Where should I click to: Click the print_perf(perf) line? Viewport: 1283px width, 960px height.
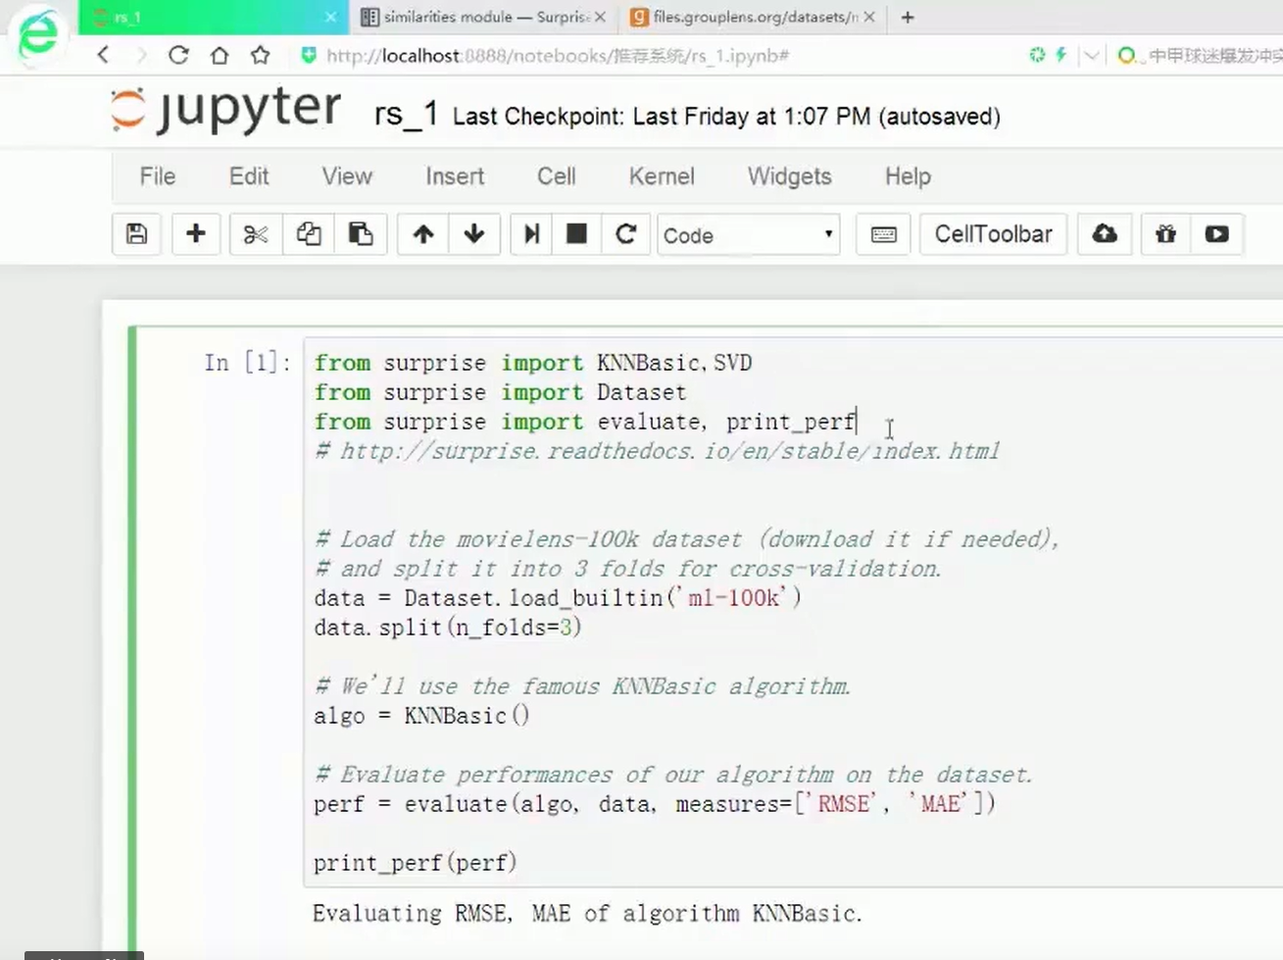415,863
